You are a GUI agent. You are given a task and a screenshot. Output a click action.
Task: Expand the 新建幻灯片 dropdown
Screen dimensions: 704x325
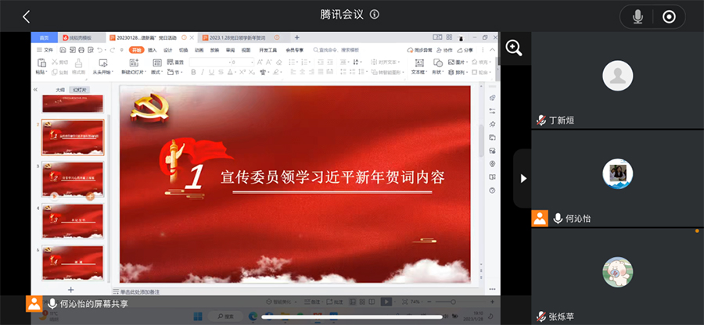pos(132,72)
